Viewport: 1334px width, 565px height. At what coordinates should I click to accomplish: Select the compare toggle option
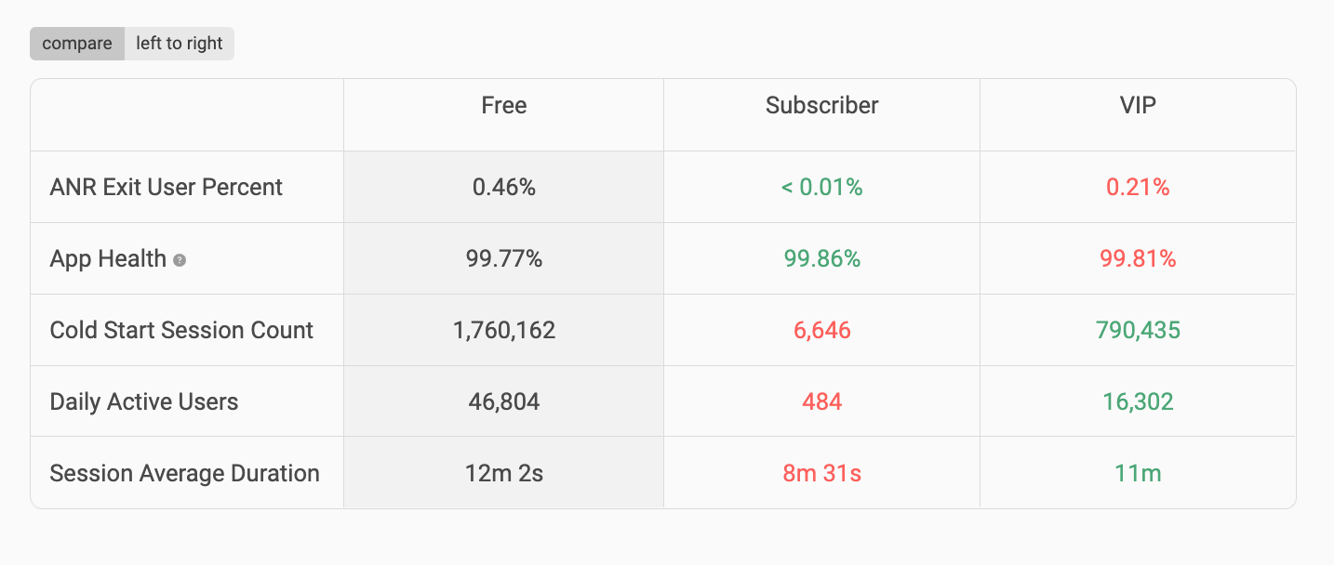77,44
